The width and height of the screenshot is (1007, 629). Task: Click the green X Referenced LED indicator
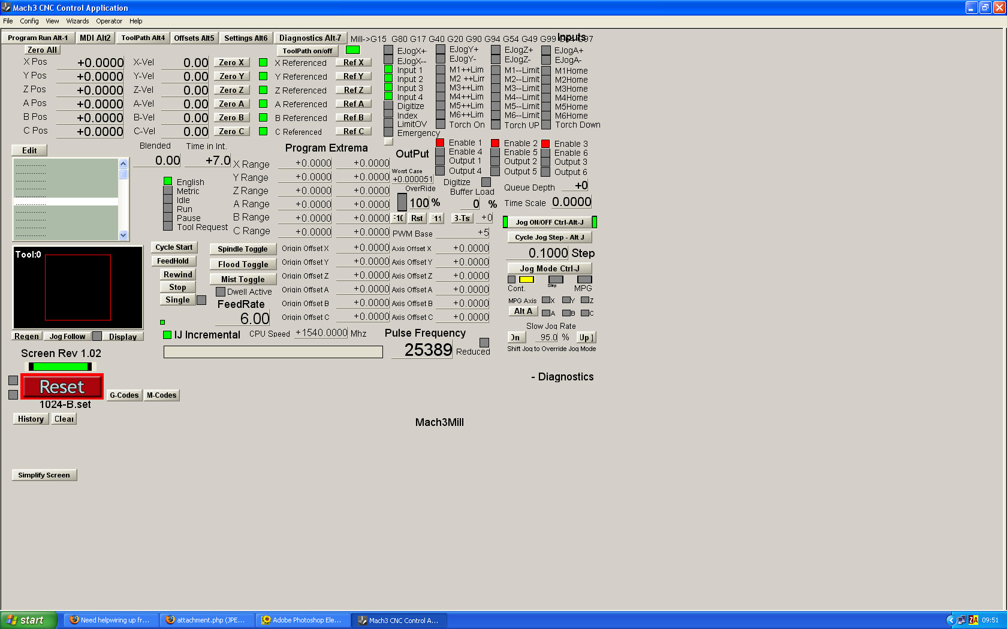[263, 62]
